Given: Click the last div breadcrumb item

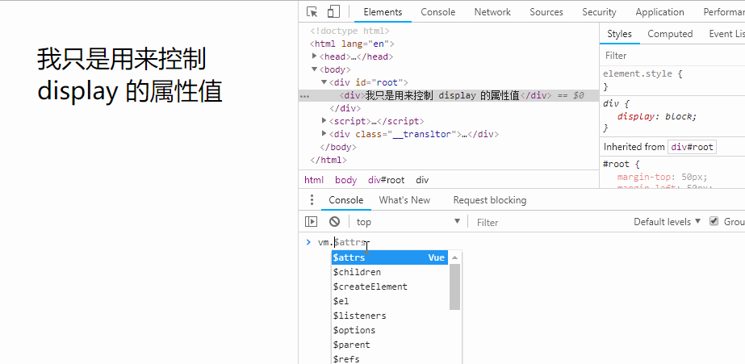Looking at the screenshot, I should click(422, 180).
